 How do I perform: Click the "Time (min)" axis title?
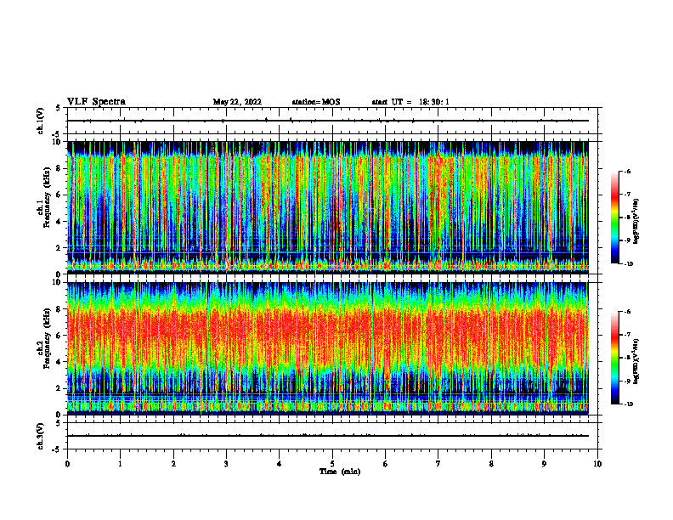tap(340, 472)
